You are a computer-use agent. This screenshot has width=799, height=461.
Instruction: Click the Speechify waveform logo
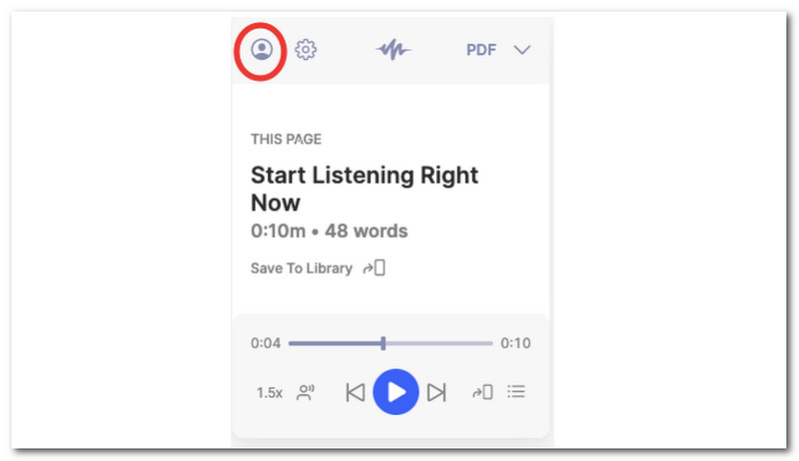pos(394,50)
